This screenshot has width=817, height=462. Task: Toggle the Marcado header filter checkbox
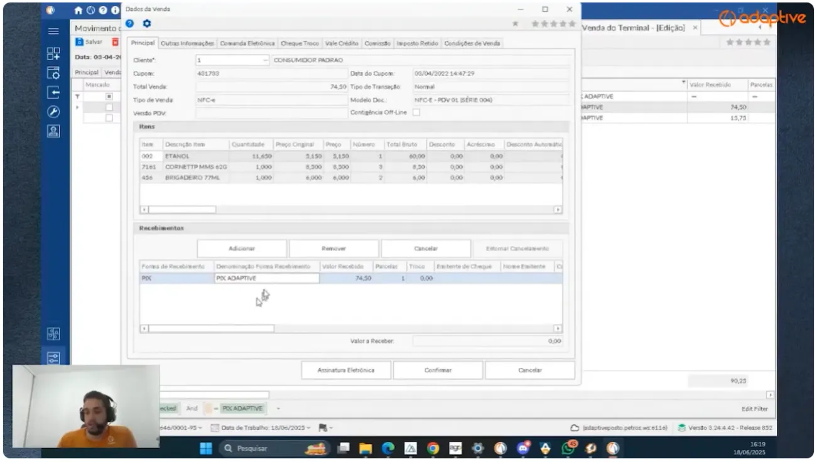tap(109, 97)
